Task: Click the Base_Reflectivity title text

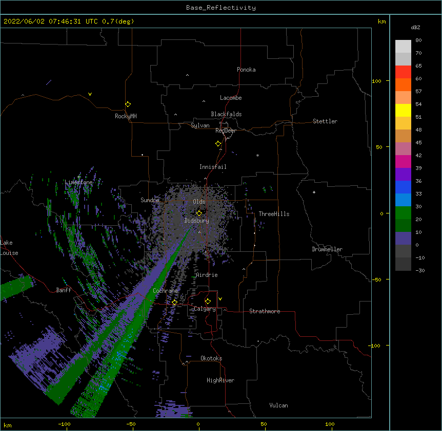Action: (x=220, y=8)
